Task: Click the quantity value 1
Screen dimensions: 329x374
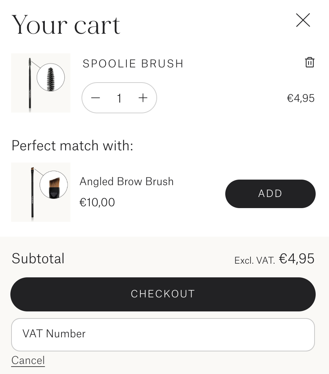Action: pos(119,98)
